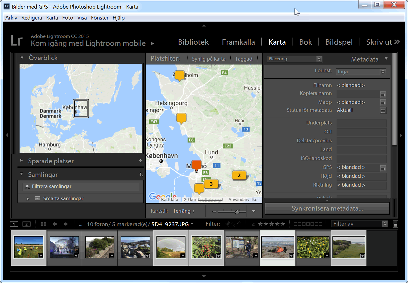
Task: Open the grid view from the filmstrip toolbar
Action: coord(43,224)
